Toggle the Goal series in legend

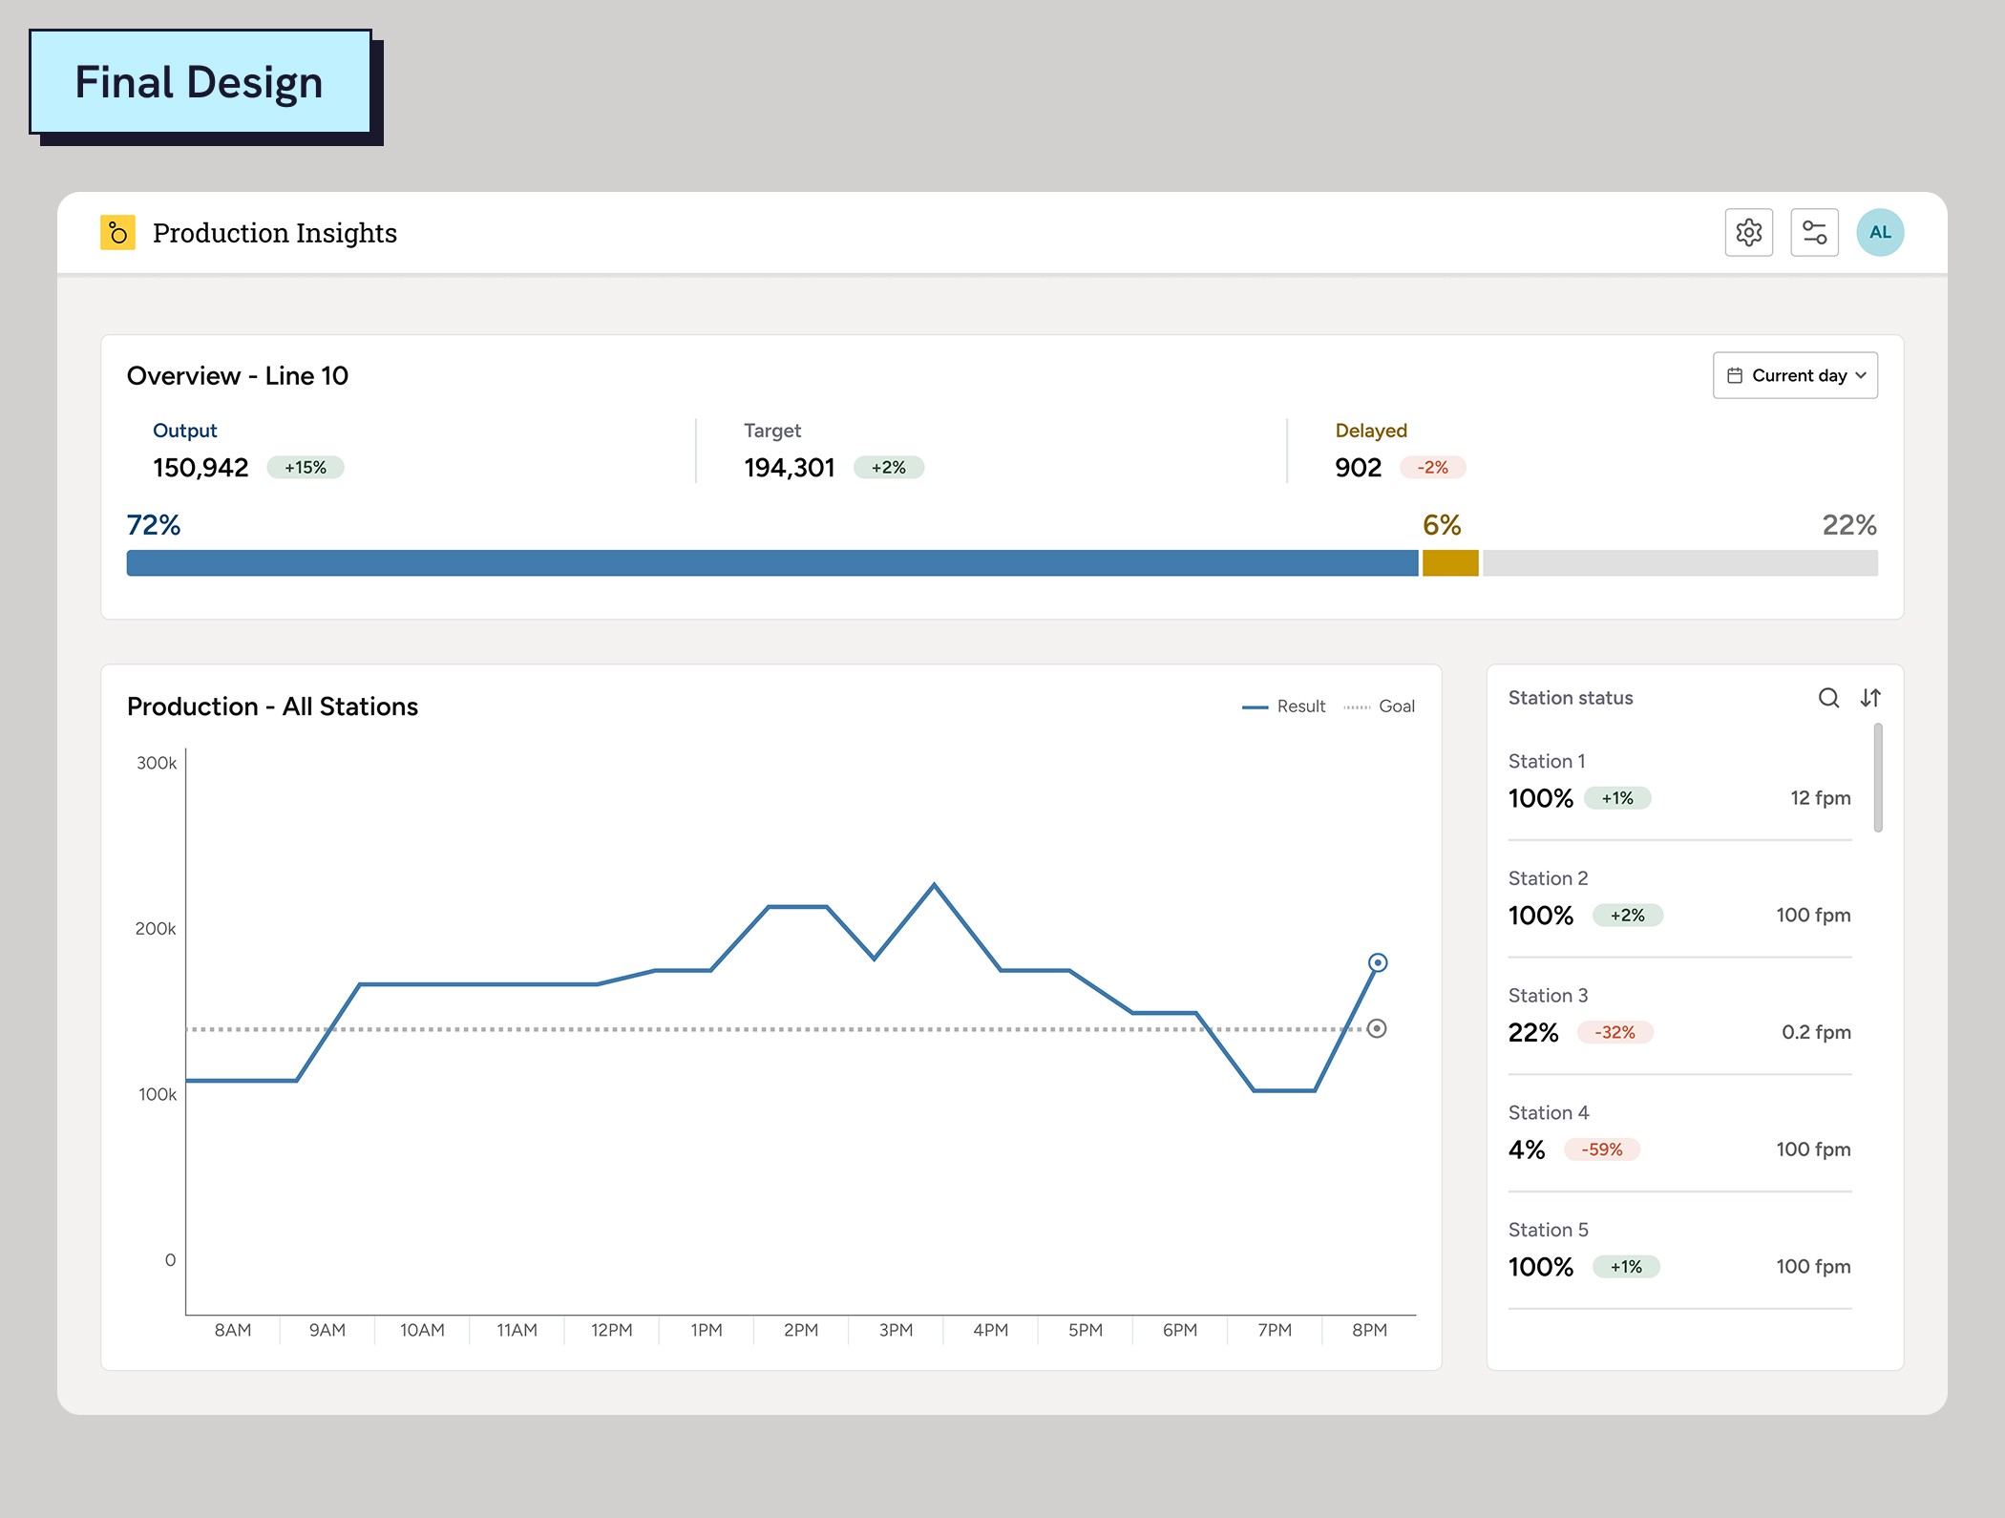(1380, 706)
